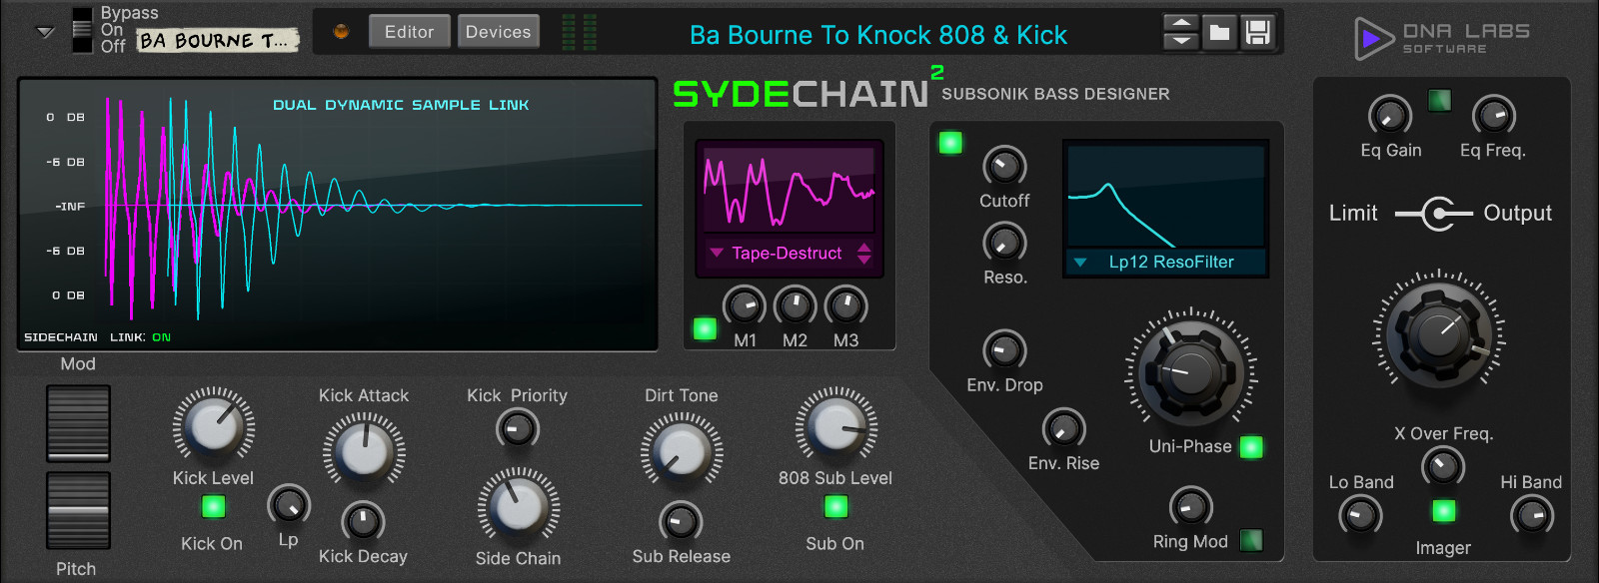Click the Limit/Output switch
Screen dimensions: 1599x583
(x=1435, y=214)
